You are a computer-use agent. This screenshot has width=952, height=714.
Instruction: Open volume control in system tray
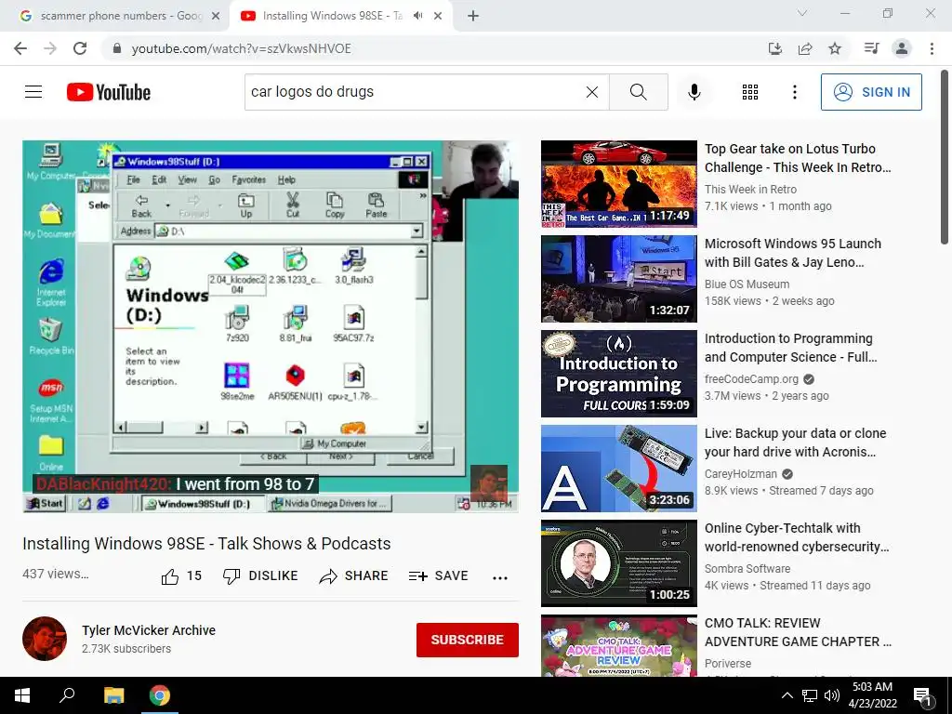pyautogui.click(x=832, y=695)
